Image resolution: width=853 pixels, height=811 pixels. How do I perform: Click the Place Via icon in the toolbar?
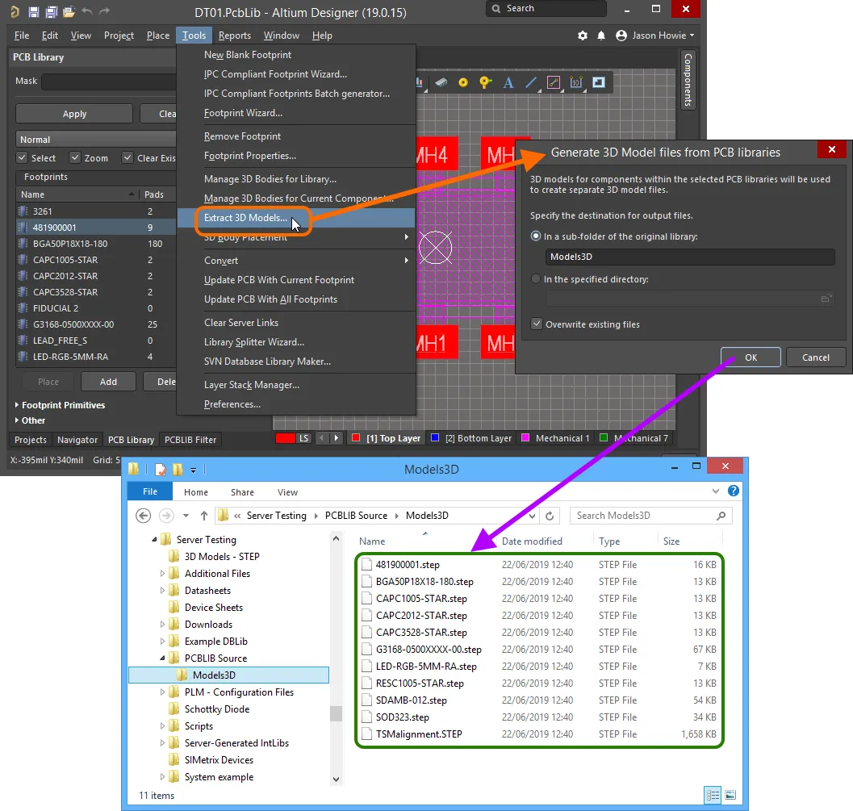[485, 82]
